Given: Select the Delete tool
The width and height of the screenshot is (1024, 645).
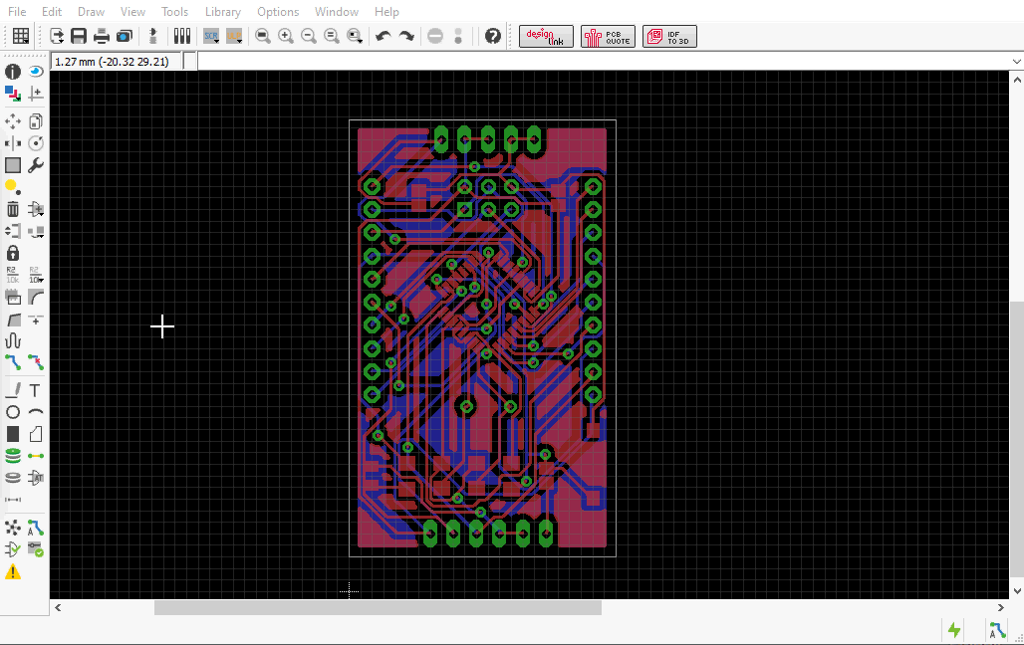Looking at the screenshot, I should point(12,209).
